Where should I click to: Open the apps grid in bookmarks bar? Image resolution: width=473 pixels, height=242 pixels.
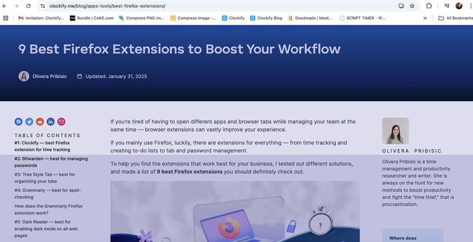coord(6,18)
